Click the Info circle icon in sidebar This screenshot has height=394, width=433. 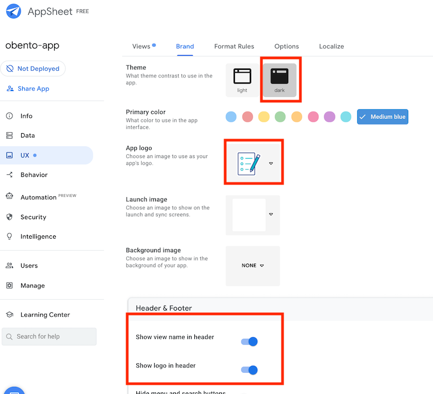pos(9,116)
